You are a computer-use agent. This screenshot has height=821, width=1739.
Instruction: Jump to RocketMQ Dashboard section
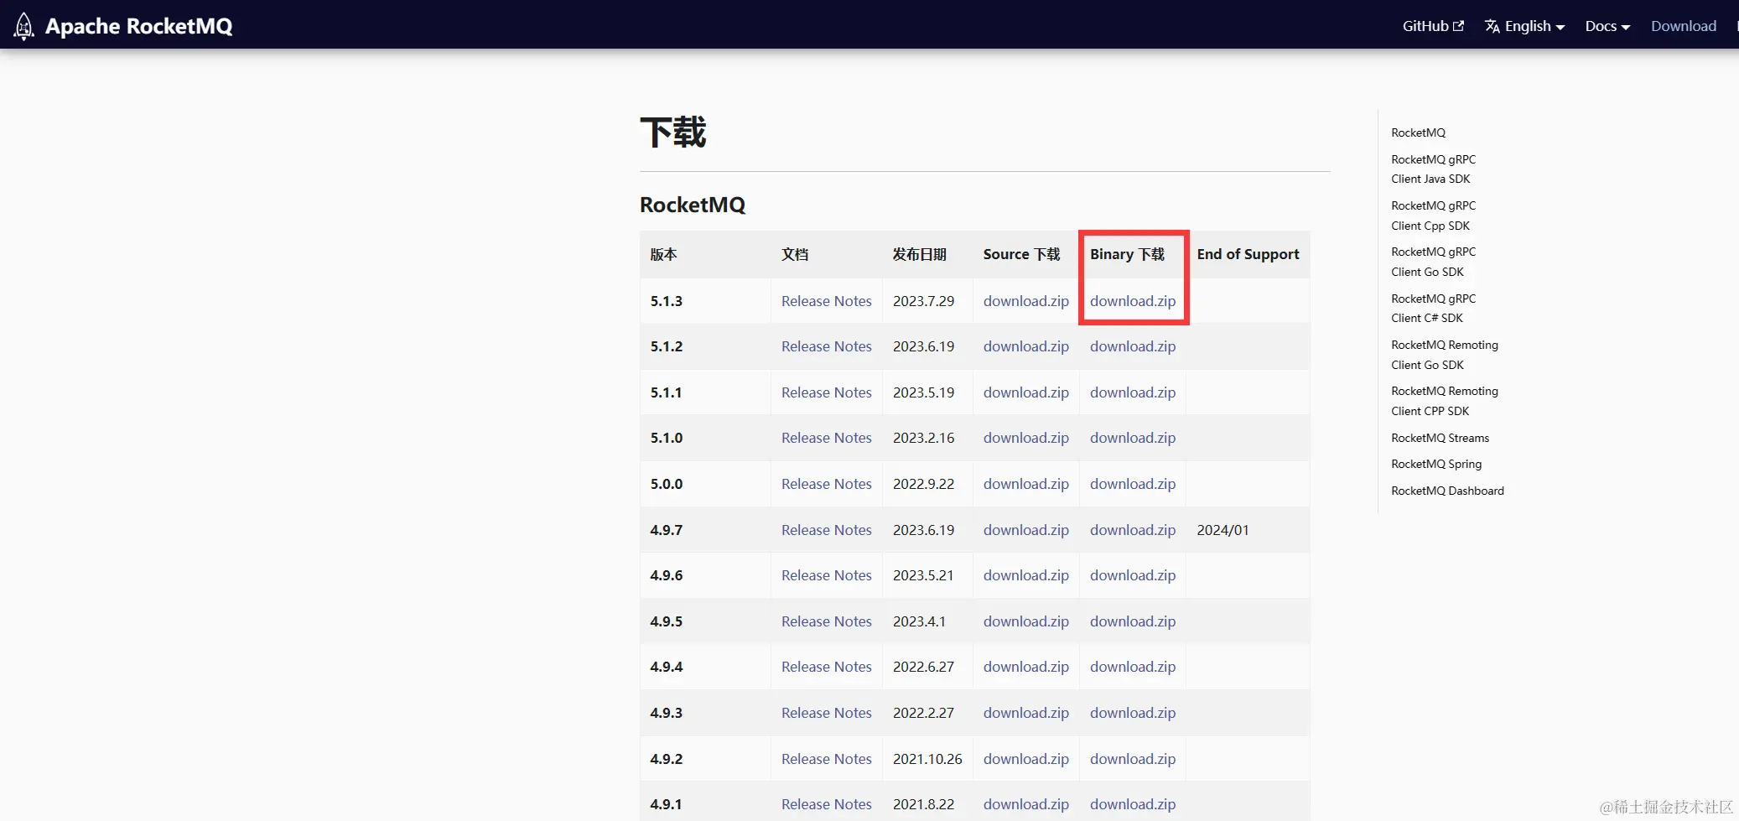pyautogui.click(x=1448, y=491)
